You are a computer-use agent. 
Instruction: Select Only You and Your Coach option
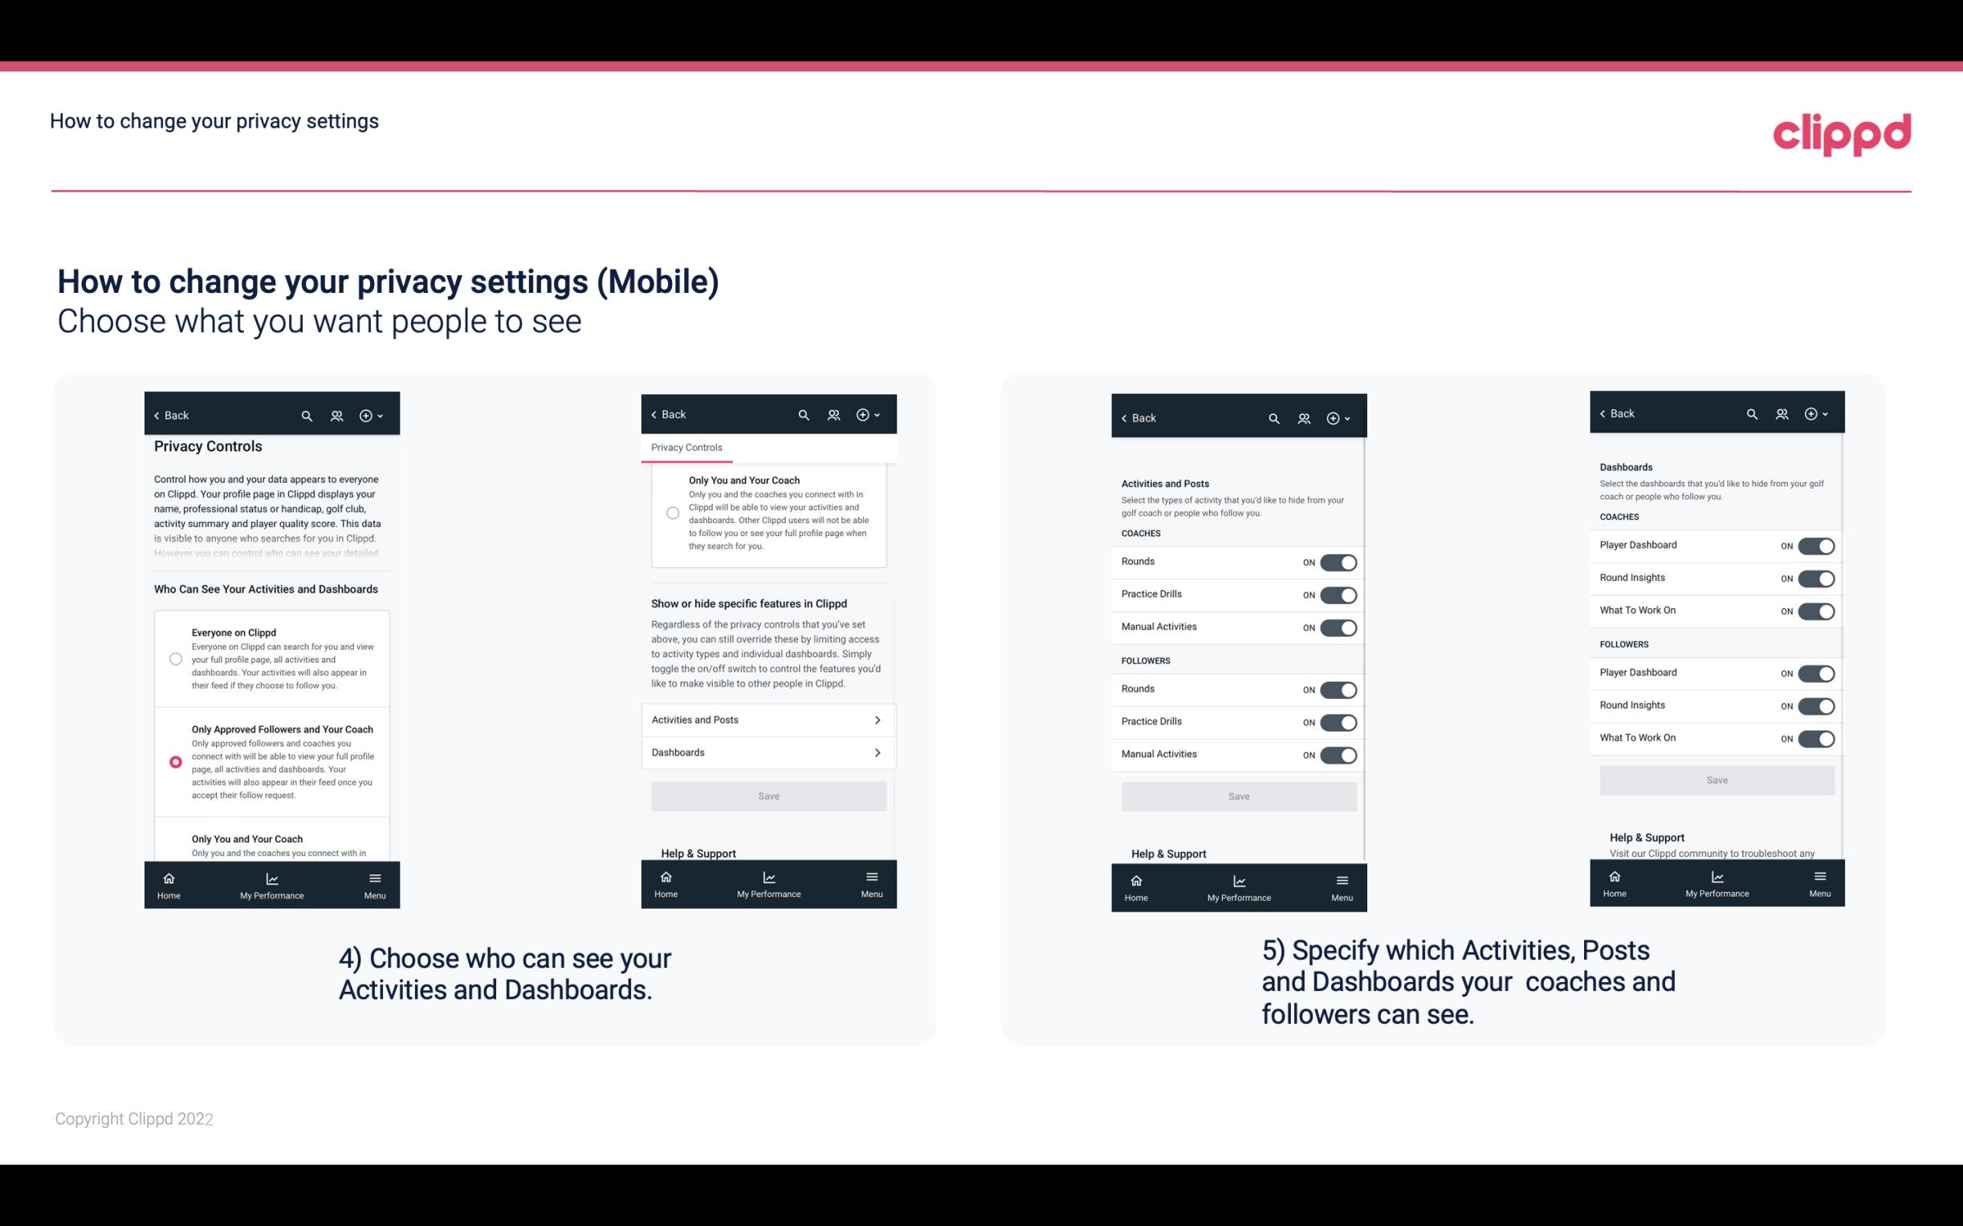click(173, 843)
